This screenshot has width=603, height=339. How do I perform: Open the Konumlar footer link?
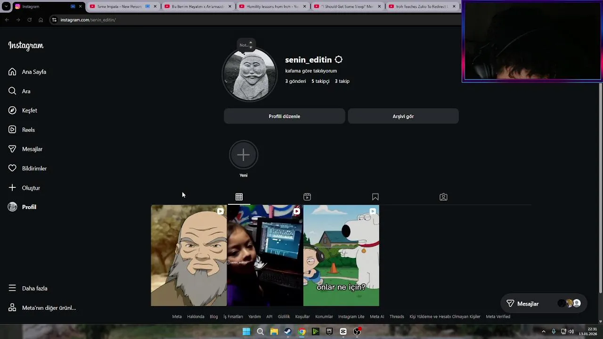(324, 316)
